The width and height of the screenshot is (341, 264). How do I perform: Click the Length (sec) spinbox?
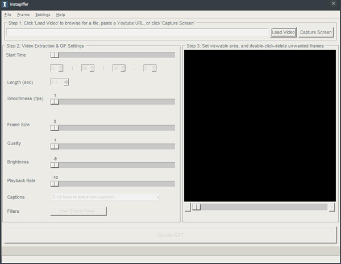59,82
